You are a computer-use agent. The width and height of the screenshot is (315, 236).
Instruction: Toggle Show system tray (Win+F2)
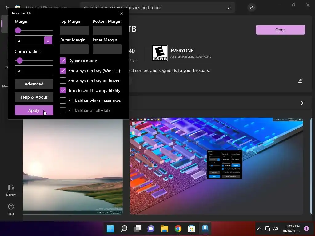click(x=63, y=71)
